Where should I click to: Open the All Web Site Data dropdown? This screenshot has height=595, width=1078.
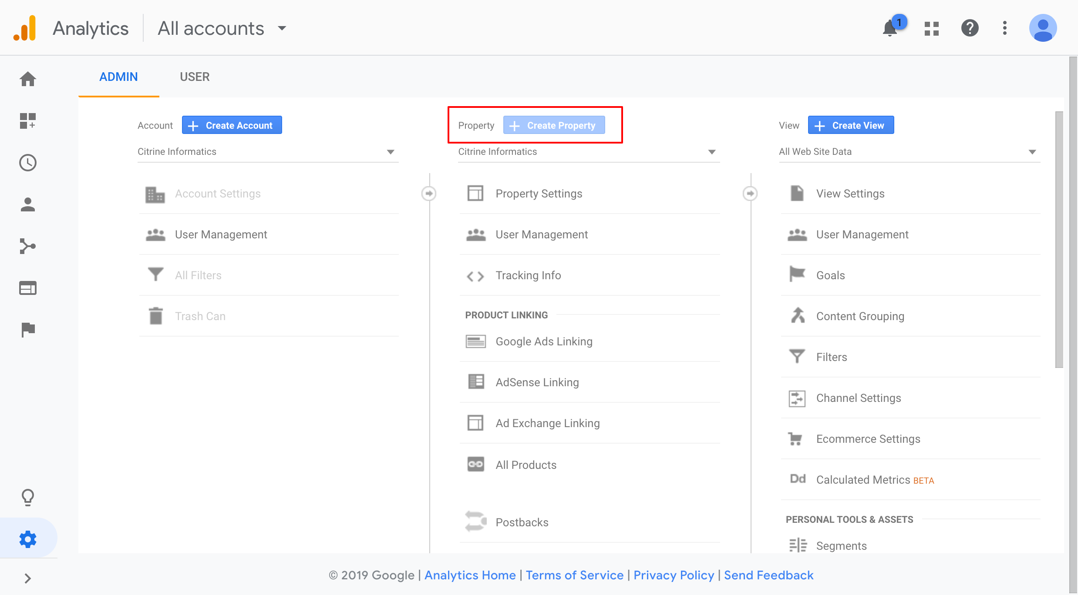(x=910, y=152)
